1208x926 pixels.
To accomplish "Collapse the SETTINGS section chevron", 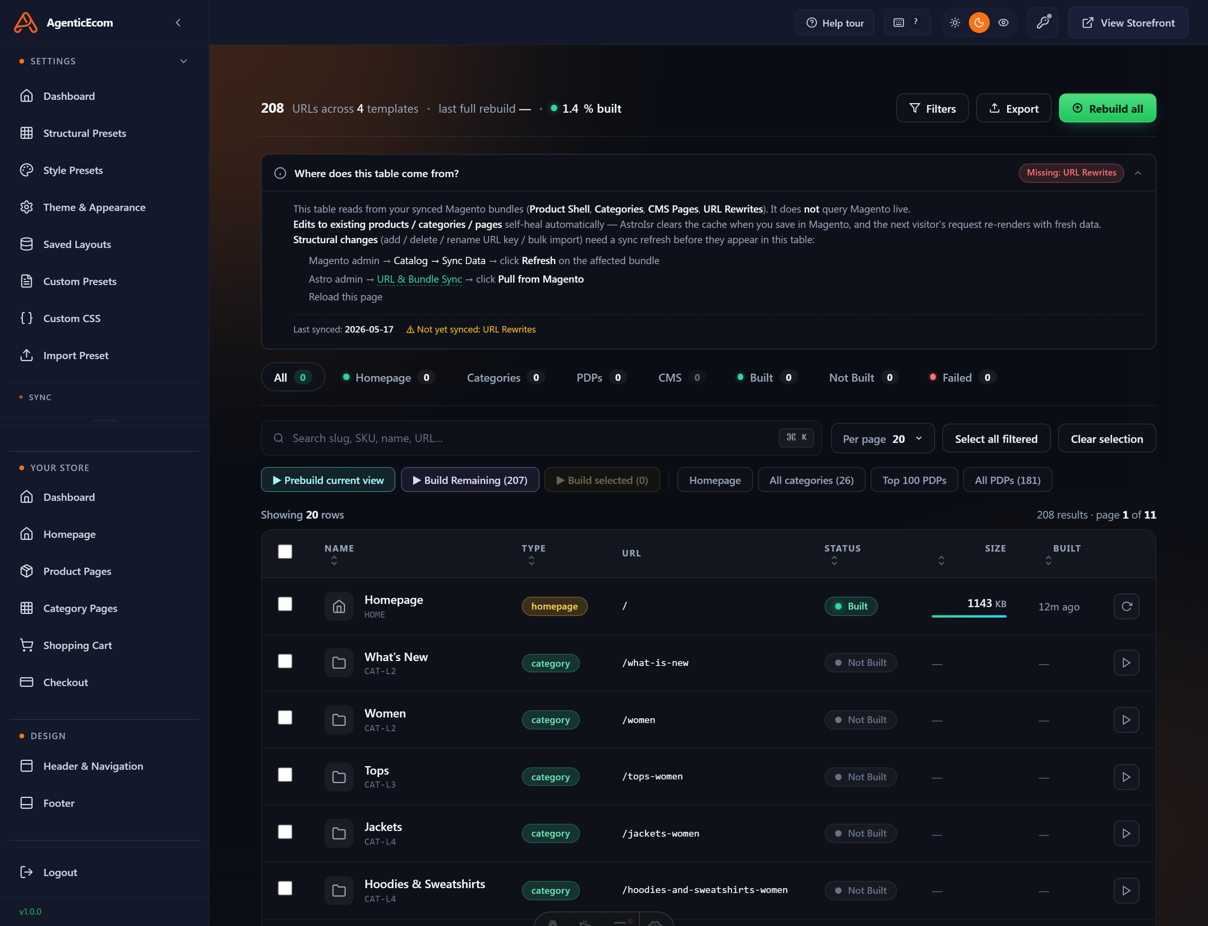I will tap(184, 61).
